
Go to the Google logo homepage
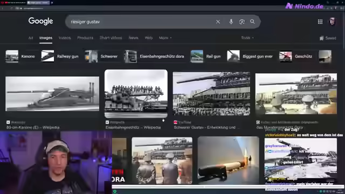pos(41,22)
